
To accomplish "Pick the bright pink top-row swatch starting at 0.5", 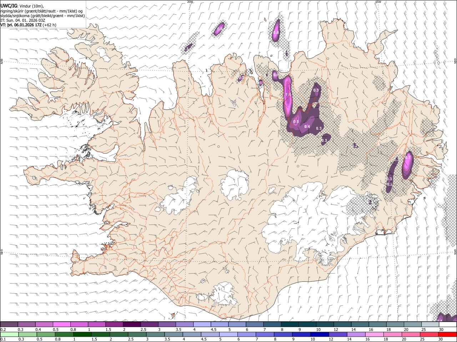I will [x=61, y=325].
